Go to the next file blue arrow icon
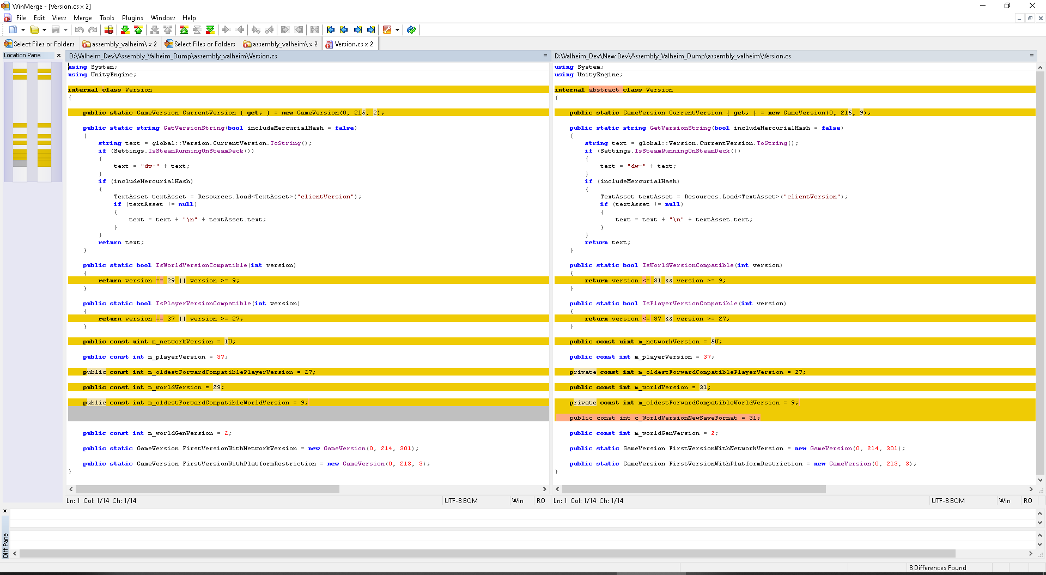Viewport: 1046px width, 575px height. click(357, 30)
